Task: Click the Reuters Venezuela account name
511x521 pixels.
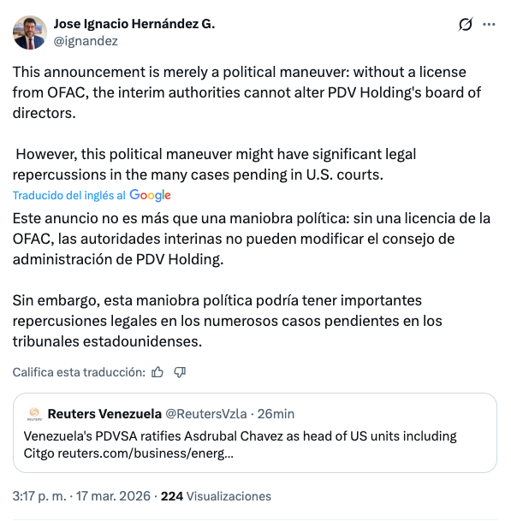Action: 104,414
